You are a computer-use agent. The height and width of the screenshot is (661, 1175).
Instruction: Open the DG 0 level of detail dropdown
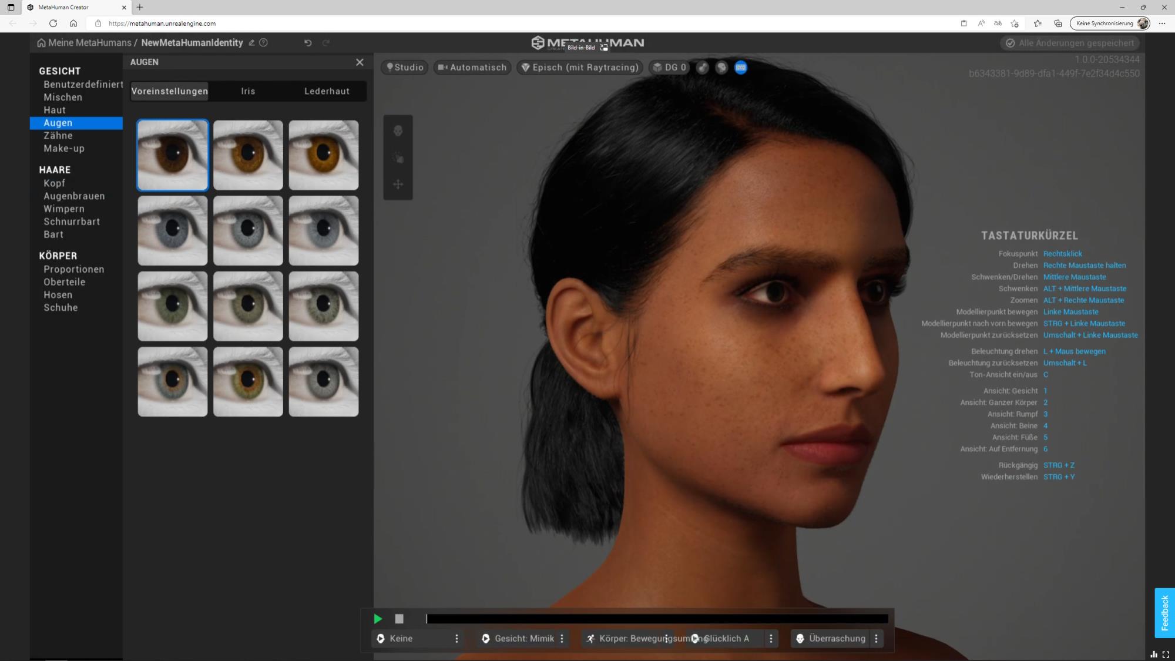coord(670,68)
